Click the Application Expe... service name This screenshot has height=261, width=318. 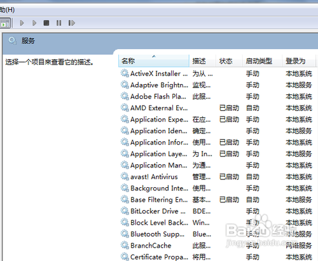pyautogui.click(x=159, y=120)
